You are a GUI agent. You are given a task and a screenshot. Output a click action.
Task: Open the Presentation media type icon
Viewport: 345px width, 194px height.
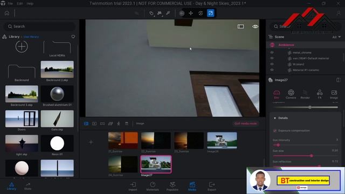(127, 123)
